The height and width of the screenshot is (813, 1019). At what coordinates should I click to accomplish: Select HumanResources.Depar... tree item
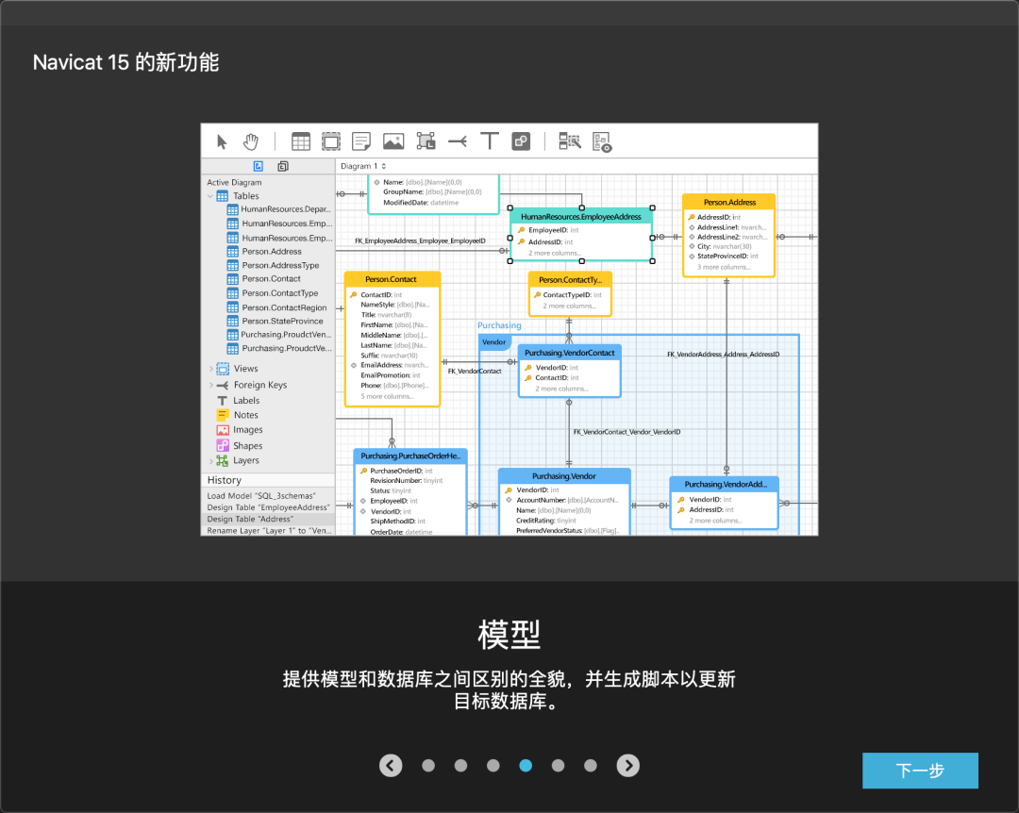click(x=285, y=209)
